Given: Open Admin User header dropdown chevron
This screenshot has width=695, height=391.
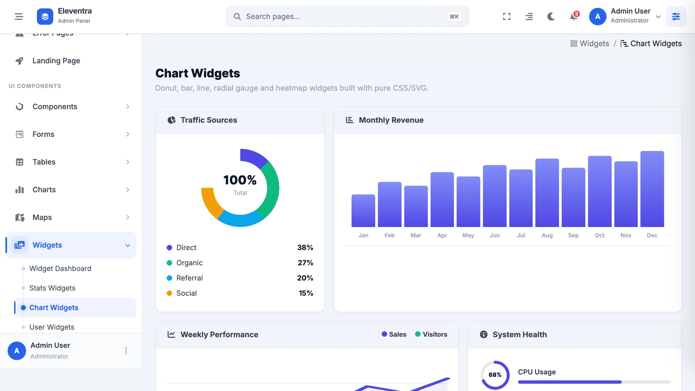Looking at the screenshot, I should pos(658,17).
